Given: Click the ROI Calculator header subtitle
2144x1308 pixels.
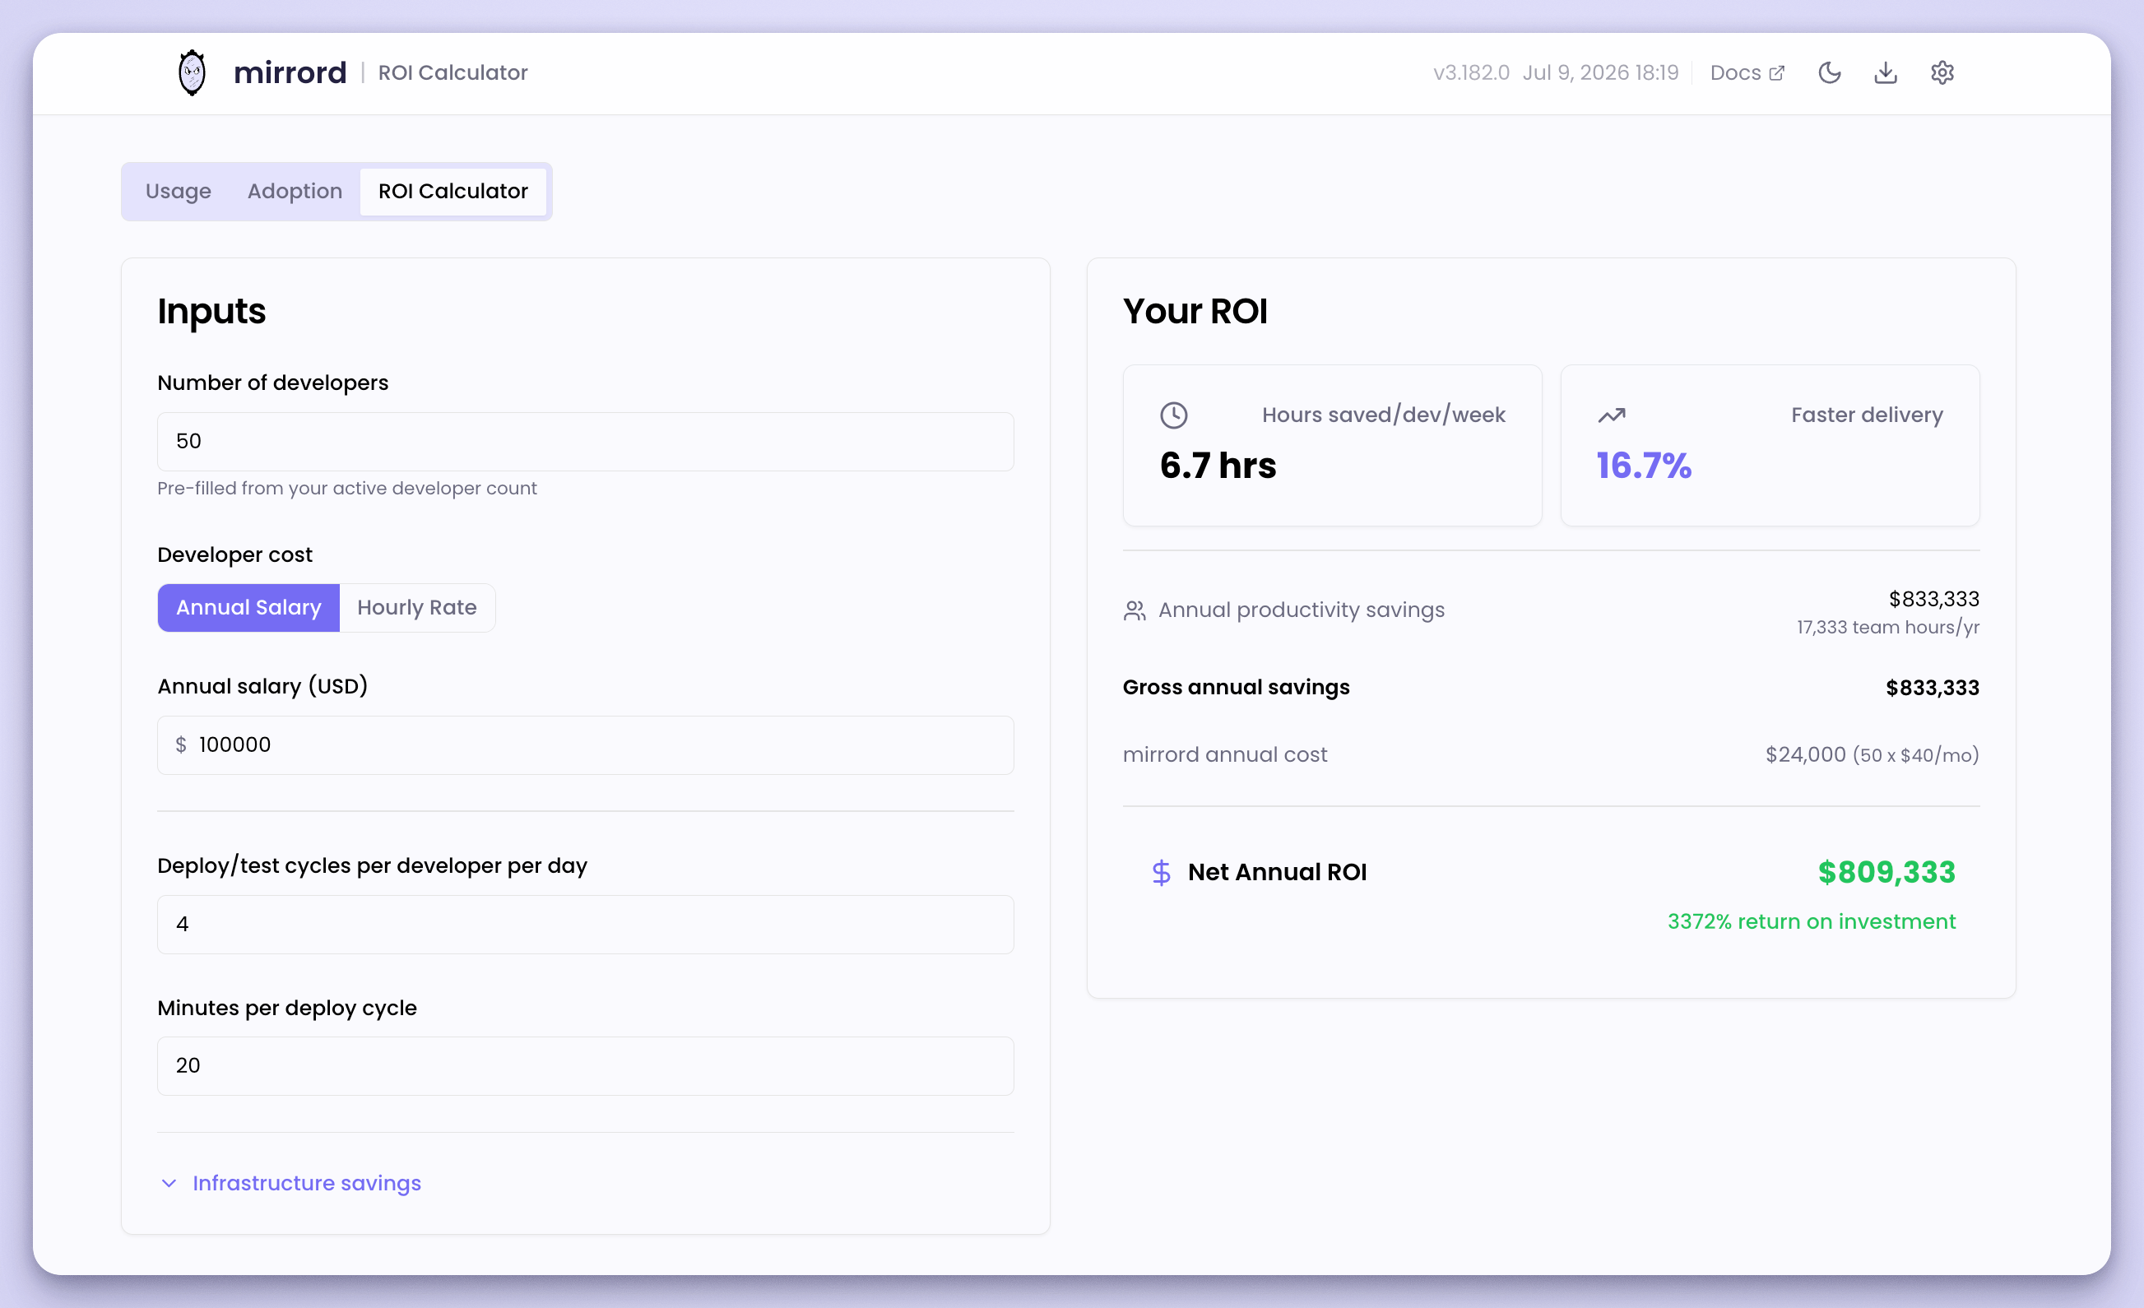Looking at the screenshot, I should pyautogui.click(x=452, y=73).
